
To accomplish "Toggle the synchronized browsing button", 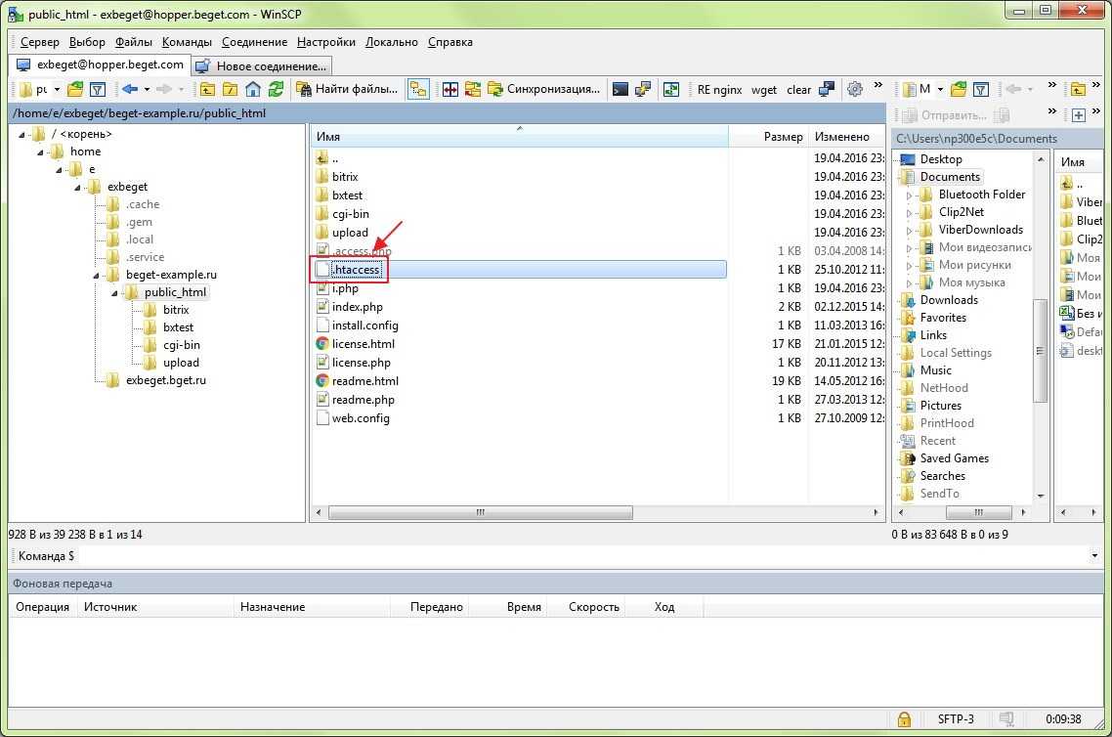I will coord(418,90).
